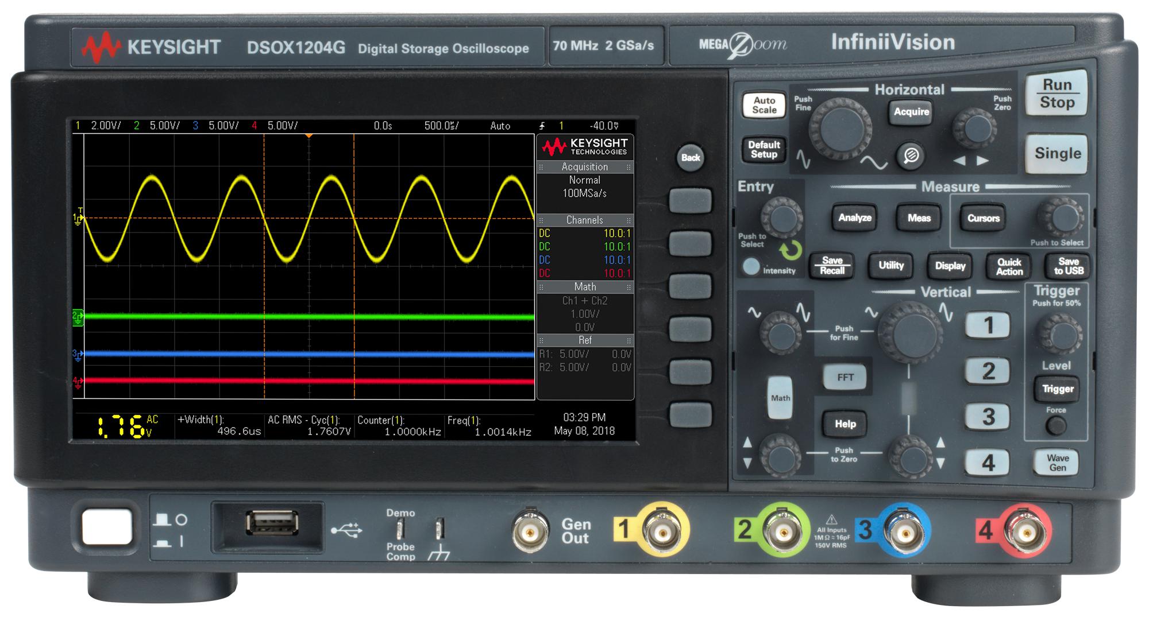
Task: Expand the Ref section on screen
Action: pos(585,340)
